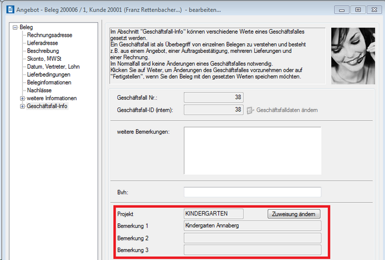
Task: Open Datum, Vertreter, Lohn section
Action: 54,67
